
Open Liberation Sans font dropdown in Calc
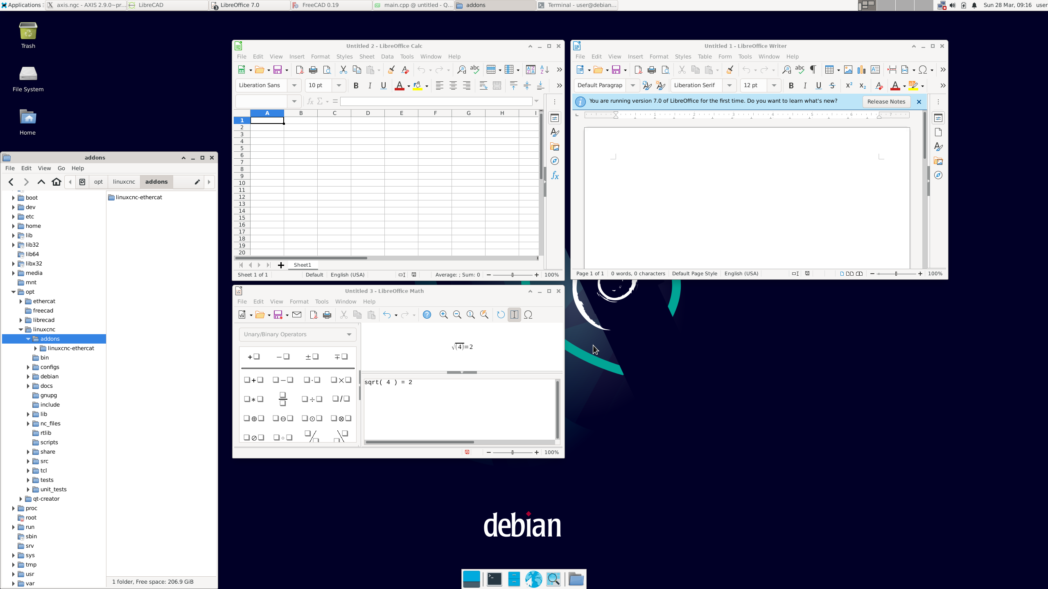[294, 85]
